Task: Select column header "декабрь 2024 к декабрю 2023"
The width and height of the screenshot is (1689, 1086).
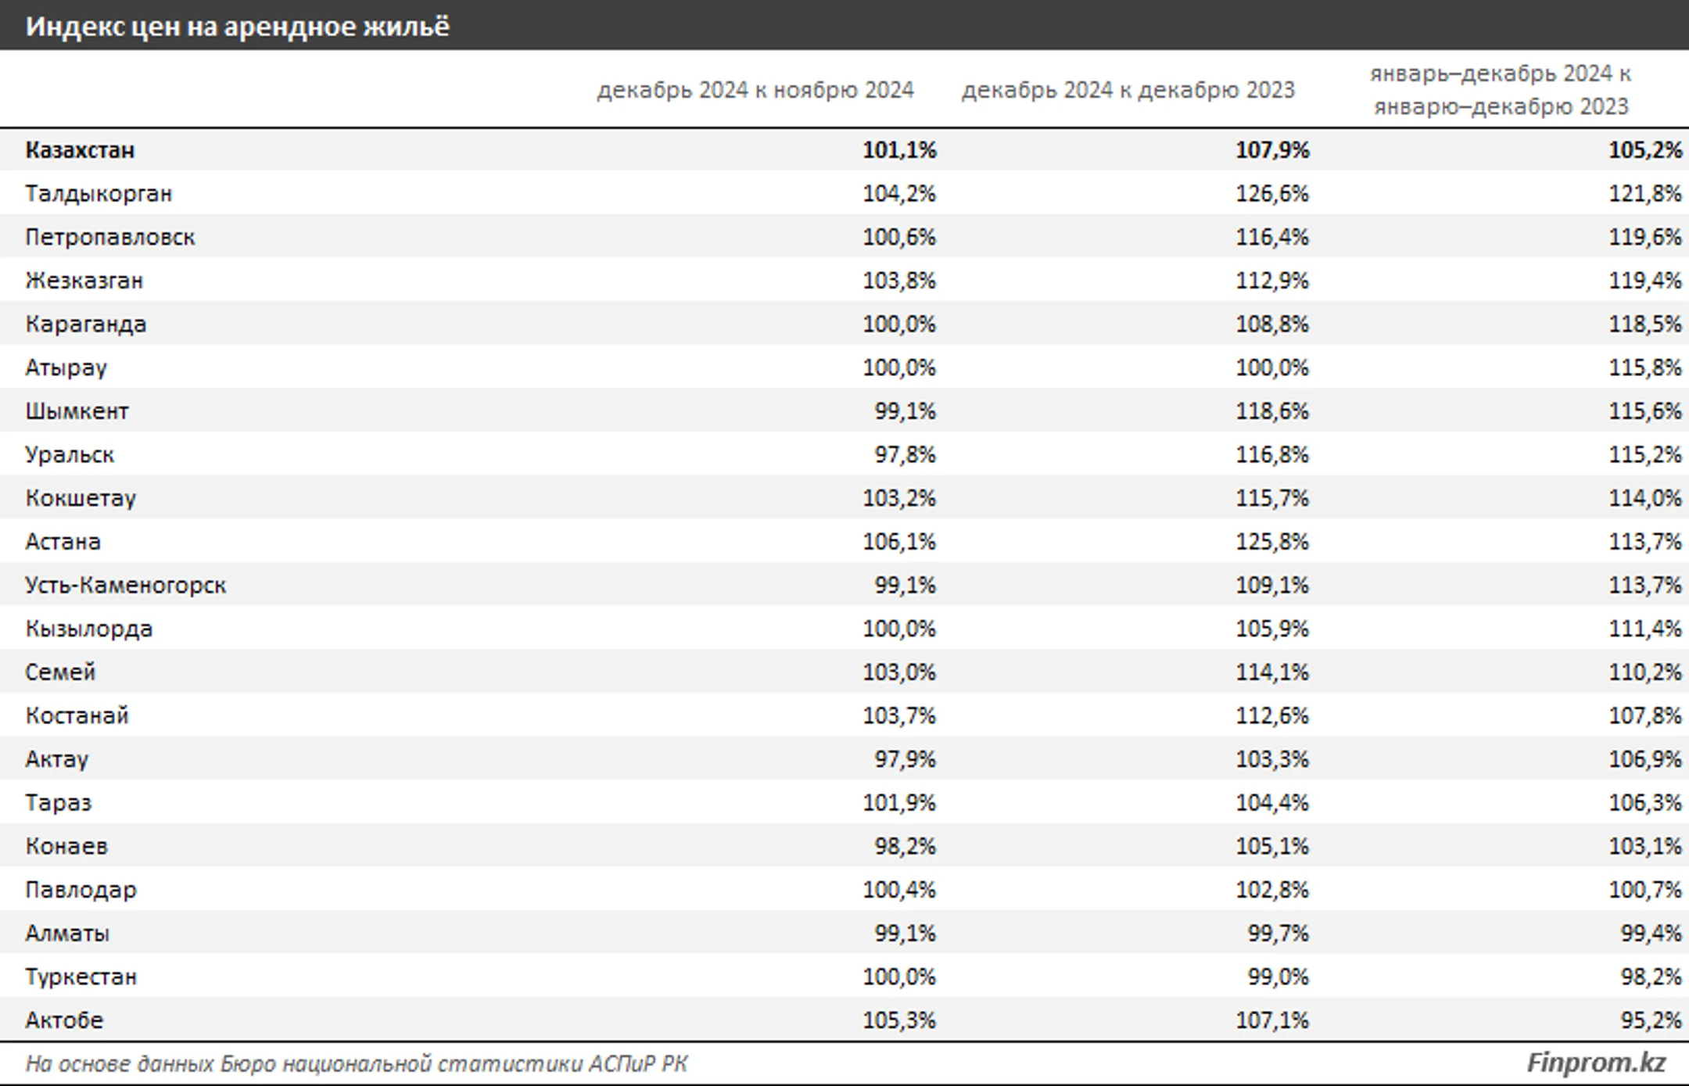Action: point(1128,91)
